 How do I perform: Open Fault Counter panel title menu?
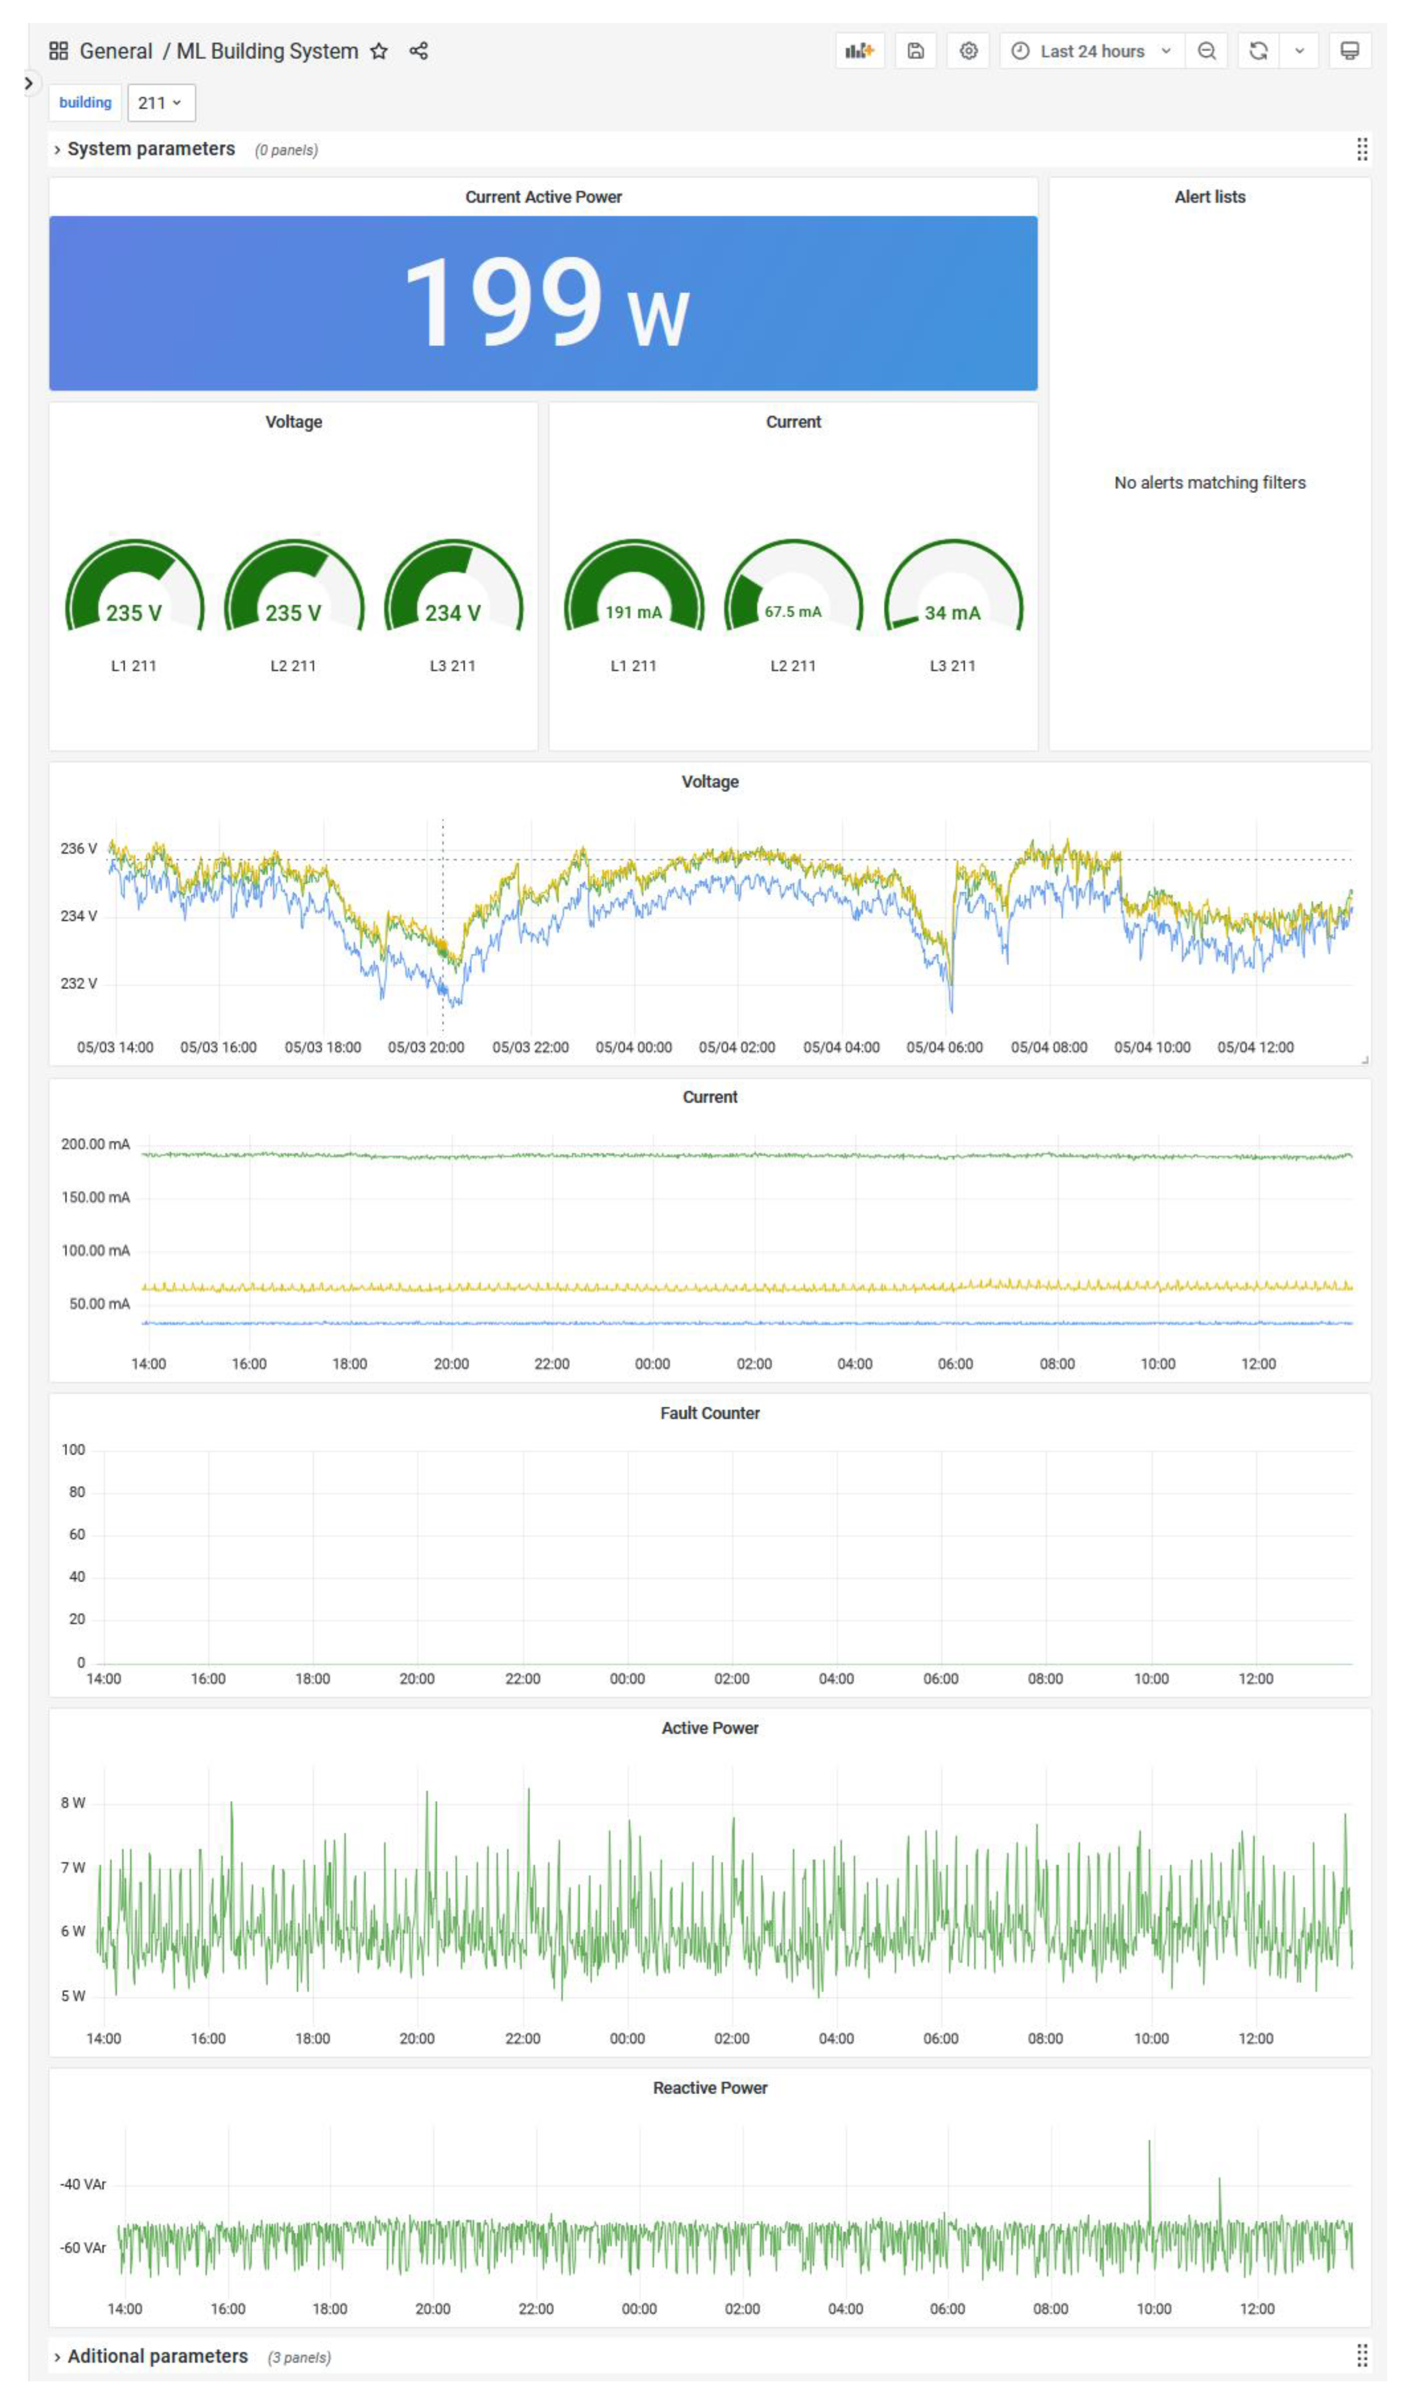709,1413
